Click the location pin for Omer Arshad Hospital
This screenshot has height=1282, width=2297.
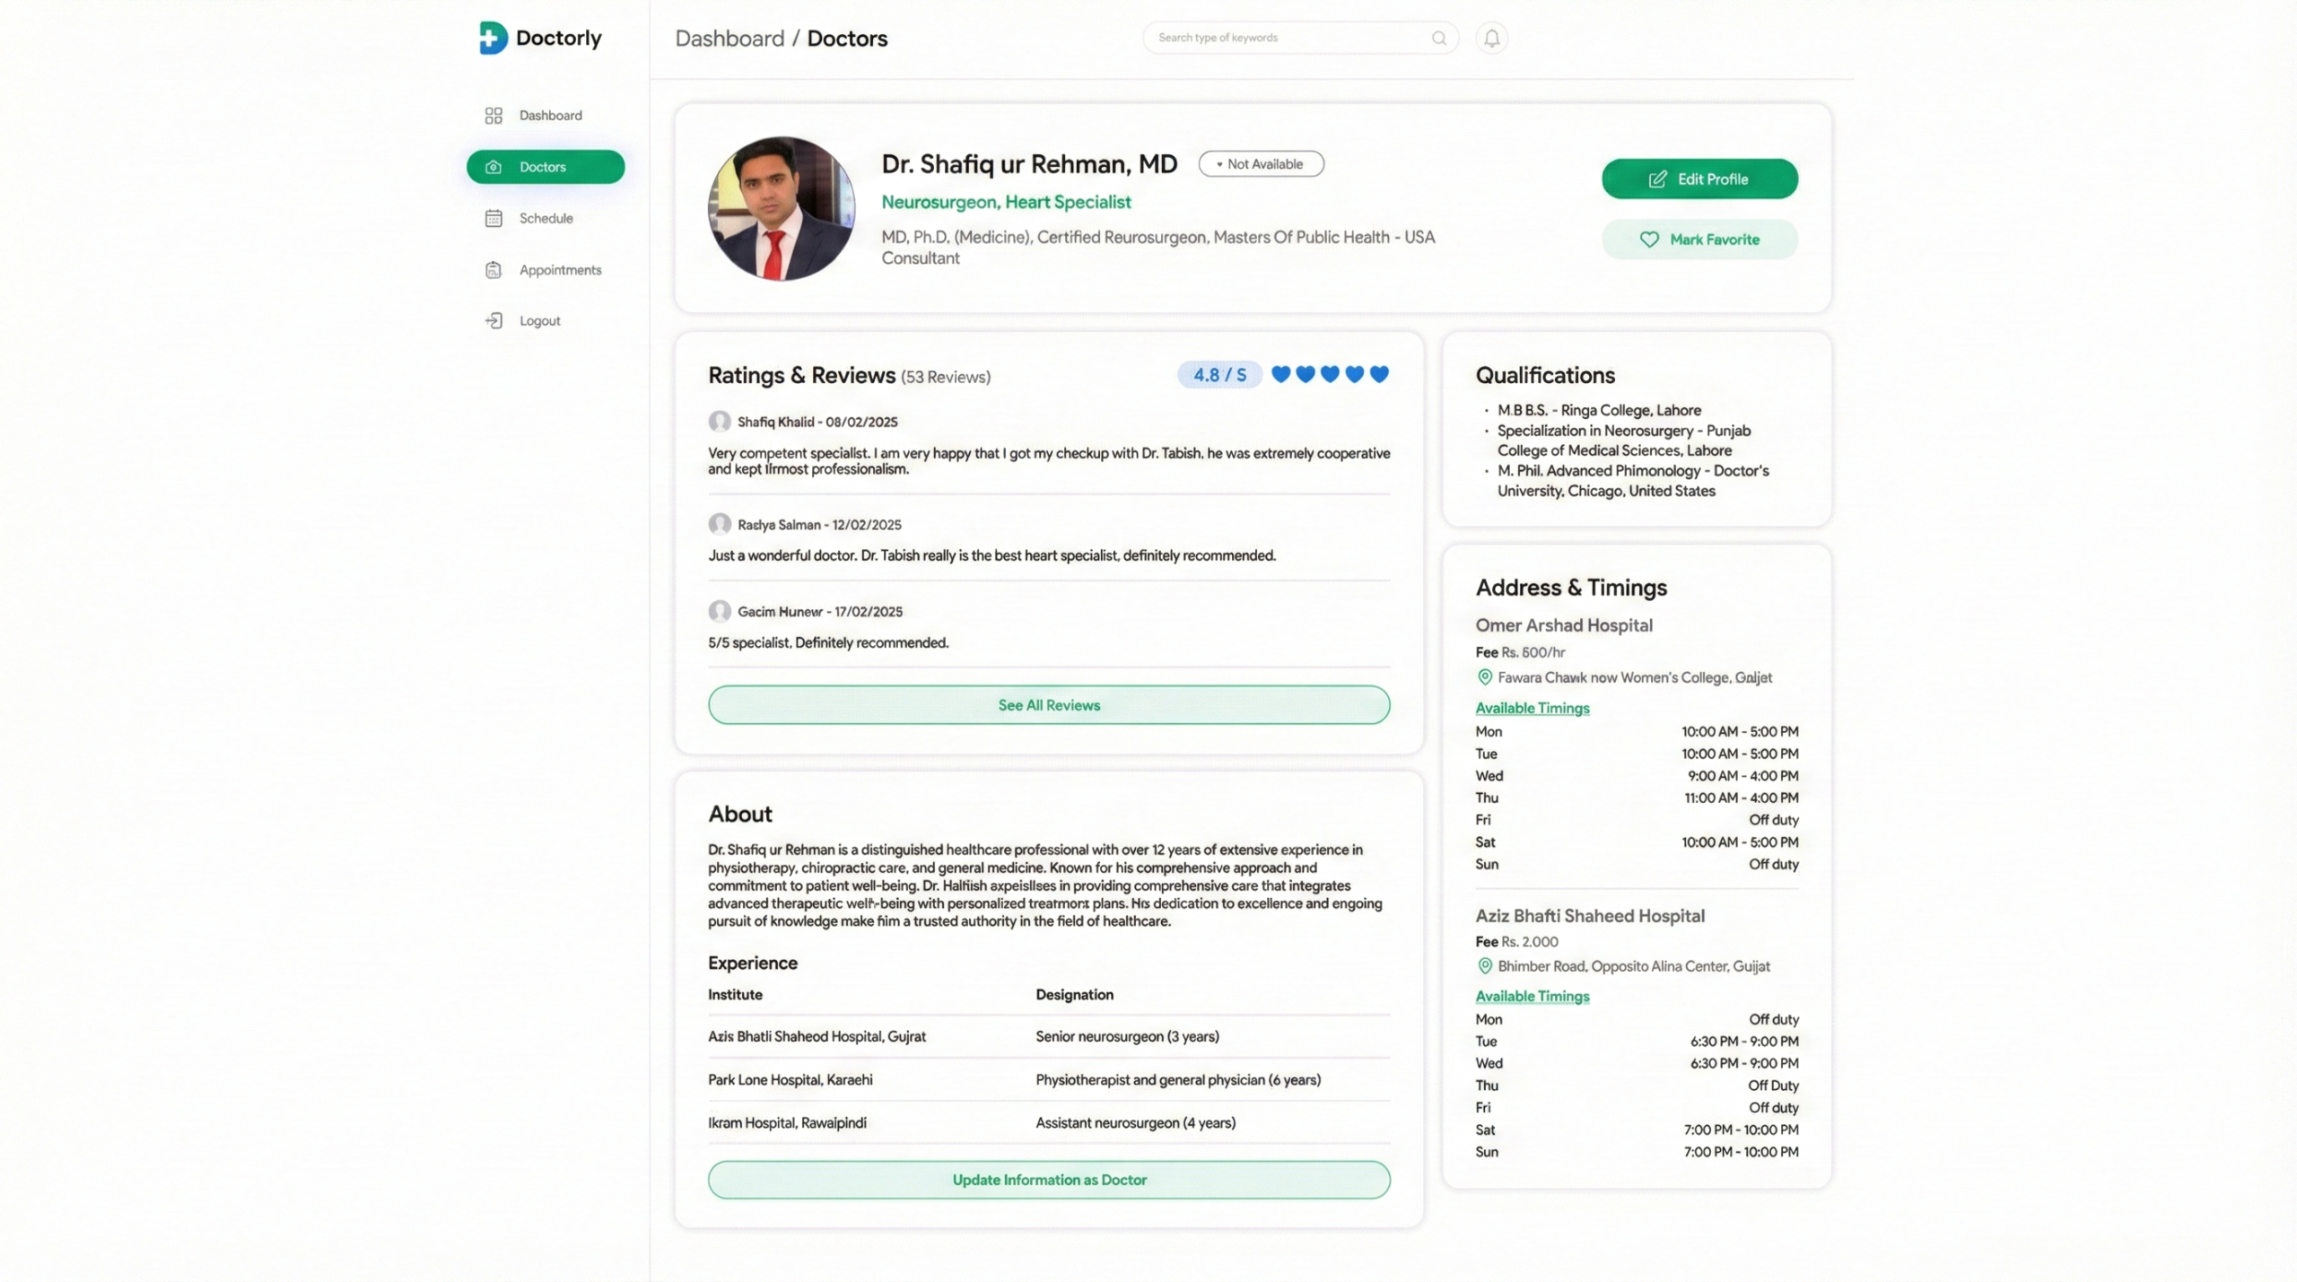(x=1485, y=677)
